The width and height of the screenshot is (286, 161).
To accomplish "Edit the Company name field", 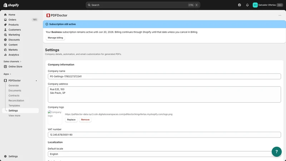I will [164, 76].
